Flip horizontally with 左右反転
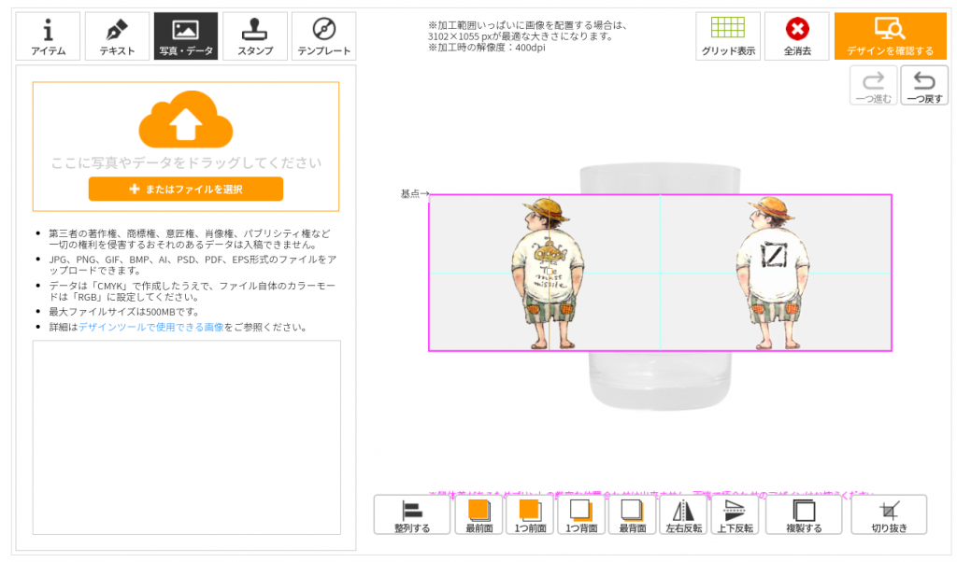Image resolution: width=957 pixels, height=562 pixels. click(683, 515)
